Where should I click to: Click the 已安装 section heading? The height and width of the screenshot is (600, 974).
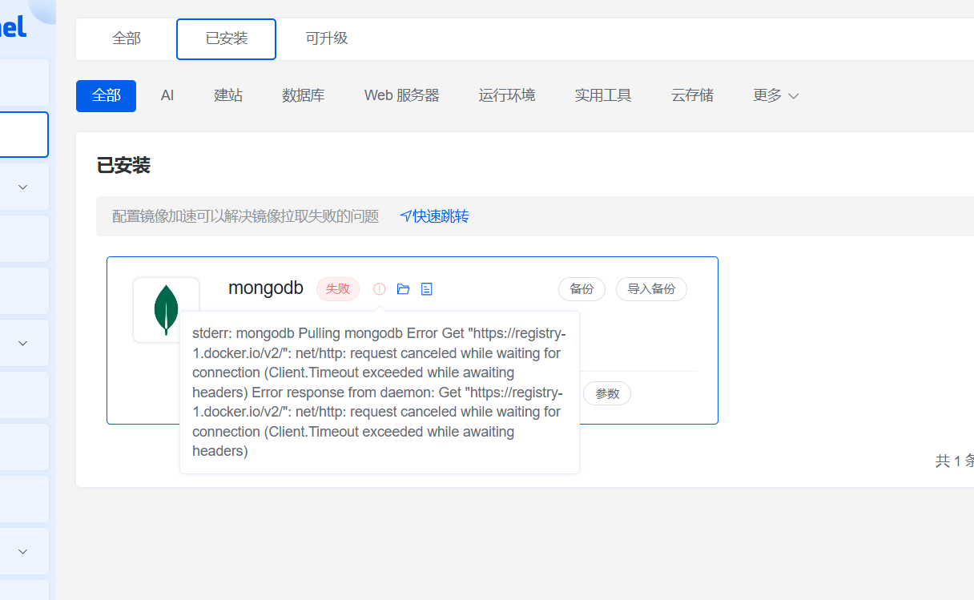[x=124, y=166]
